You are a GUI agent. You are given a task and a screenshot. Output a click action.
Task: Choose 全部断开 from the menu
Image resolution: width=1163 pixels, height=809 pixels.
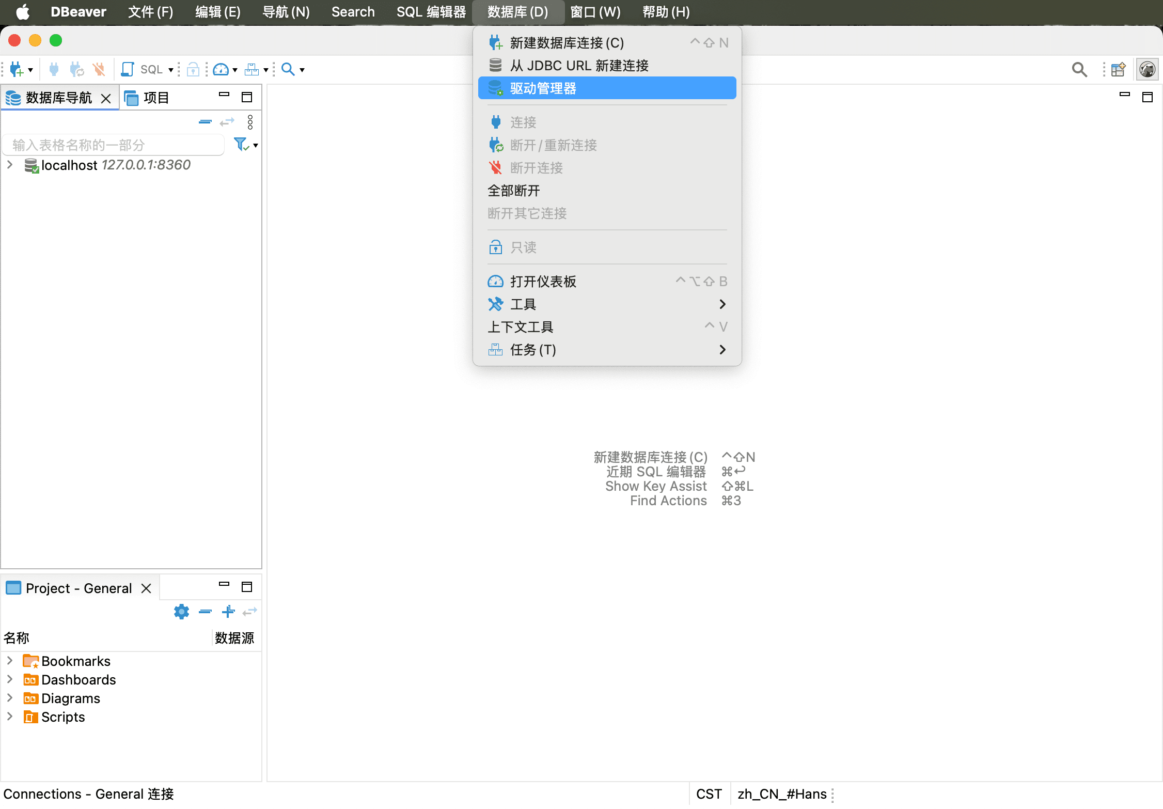tap(514, 191)
